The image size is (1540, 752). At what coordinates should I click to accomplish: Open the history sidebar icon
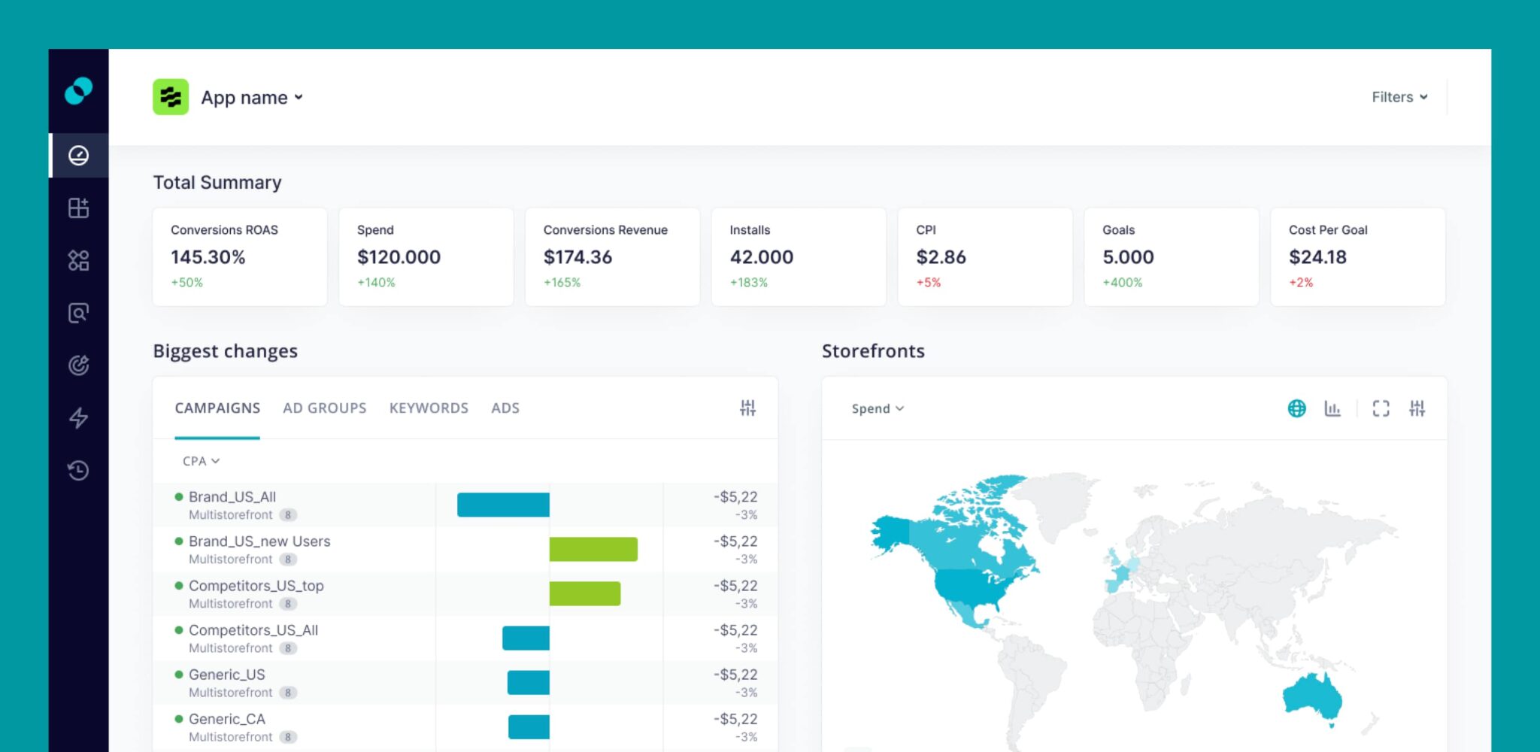click(x=78, y=471)
